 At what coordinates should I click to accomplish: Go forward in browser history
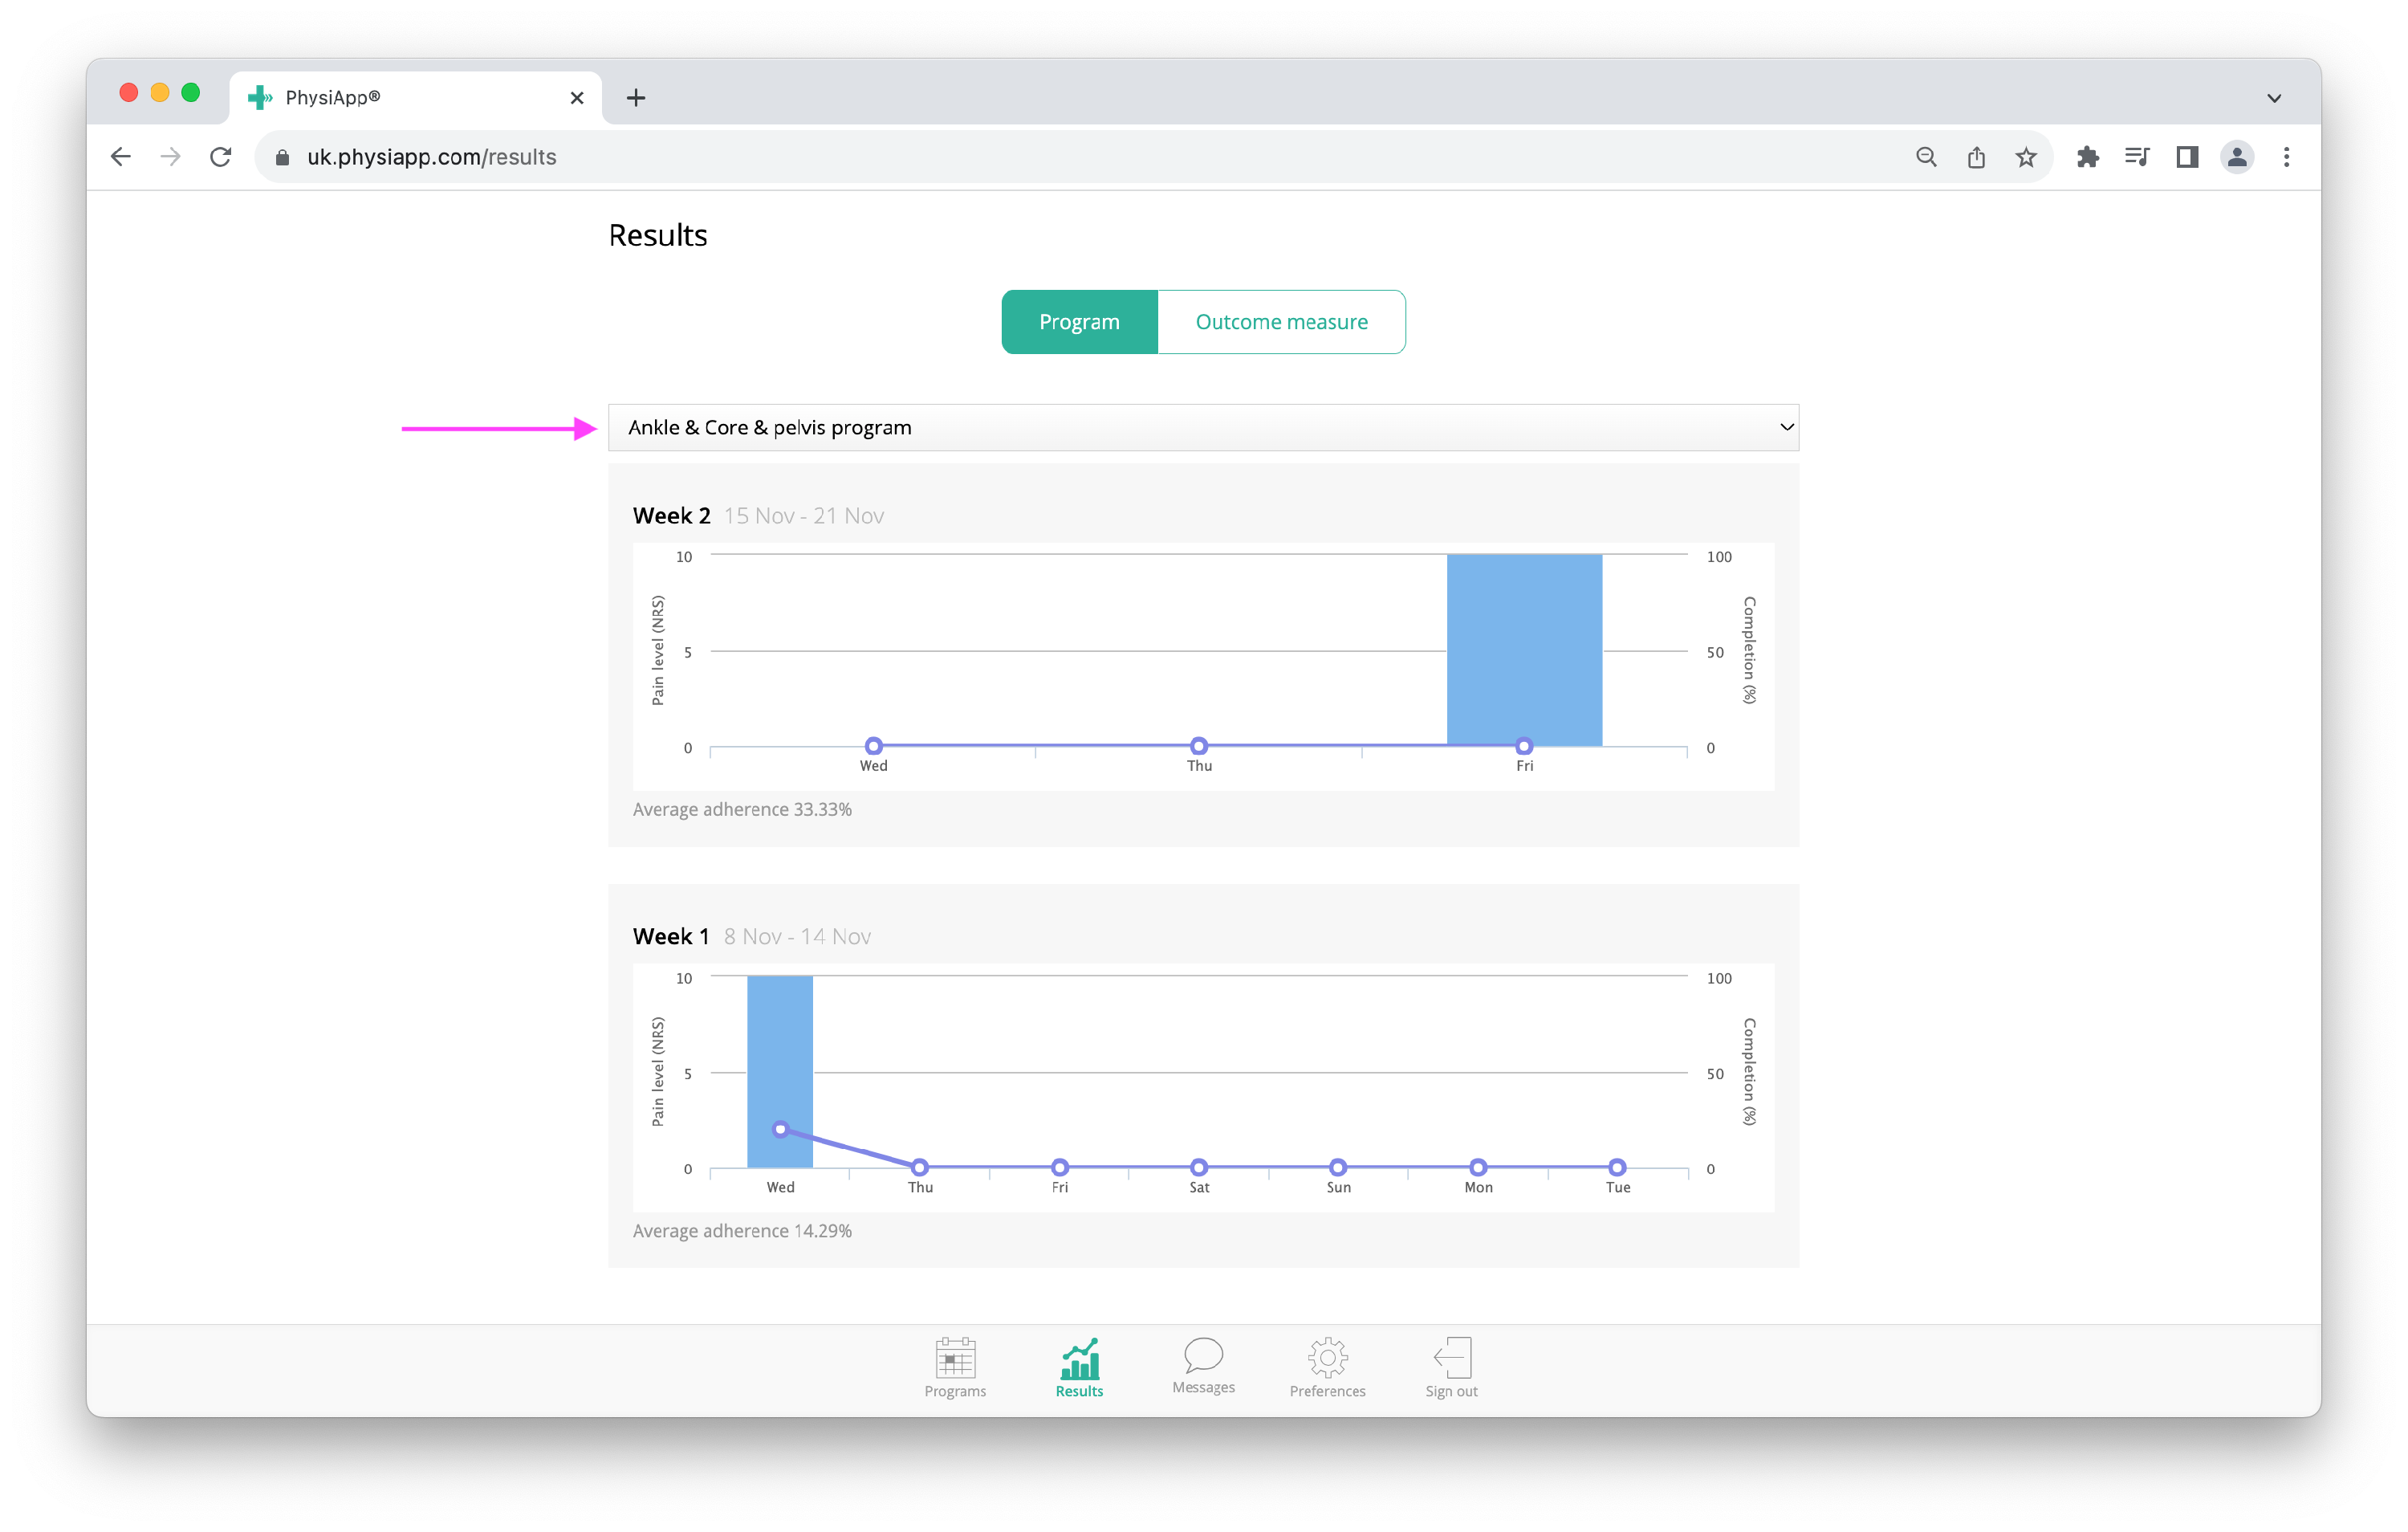click(x=171, y=157)
